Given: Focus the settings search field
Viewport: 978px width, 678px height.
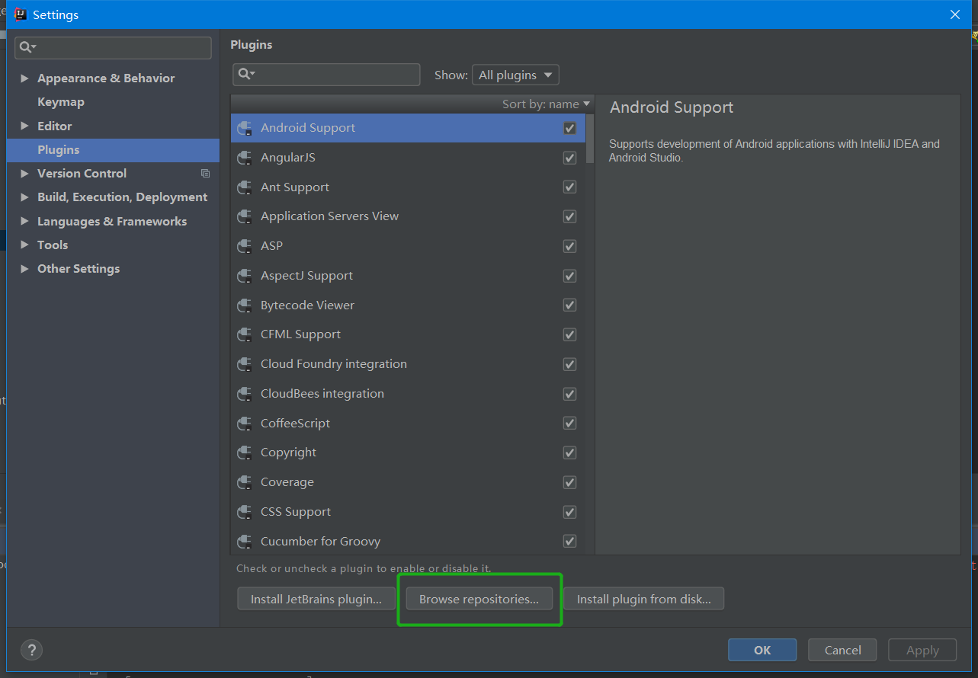Looking at the screenshot, I should [113, 47].
